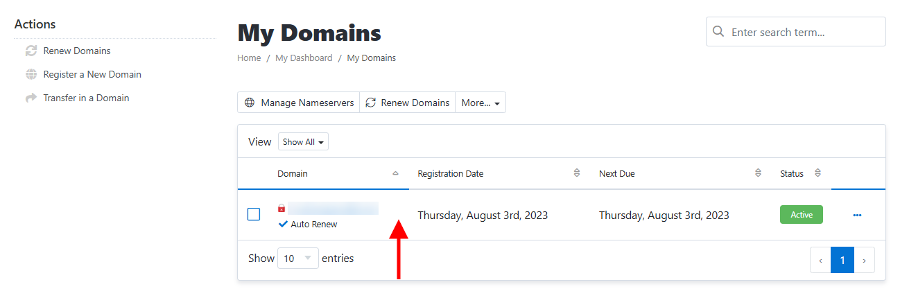900x307 pixels.
Task: Expand the More... dropdown button
Action: coord(481,103)
